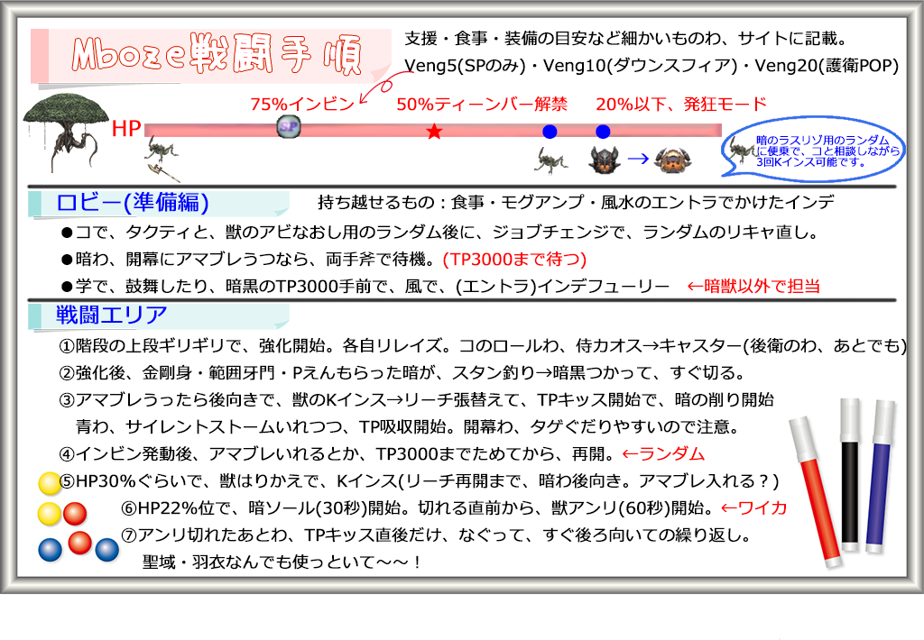This screenshot has height=640, width=924.
Task: Click the yellow ball beside step ⑤
Action: [49, 484]
